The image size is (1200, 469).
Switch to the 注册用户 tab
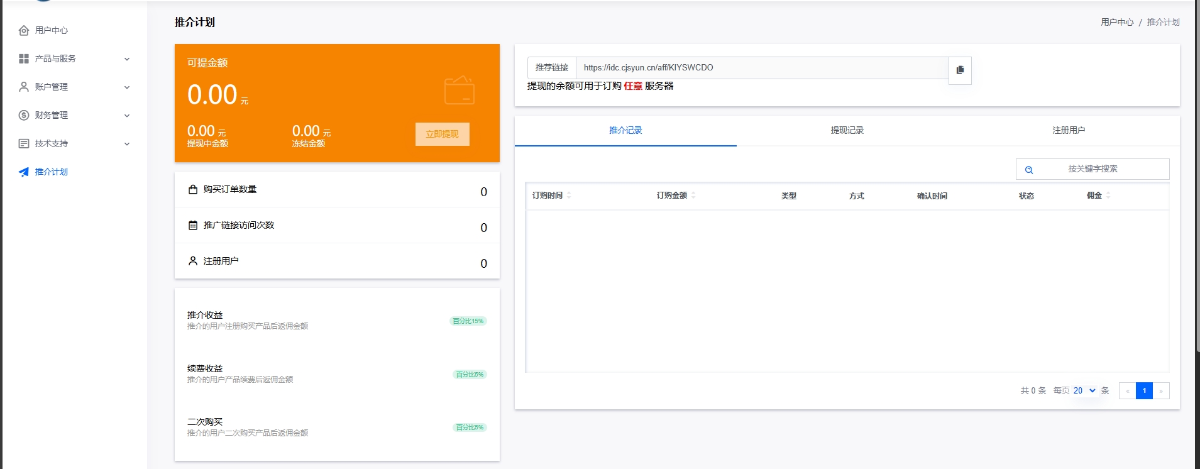click(x=1069, y=131)
